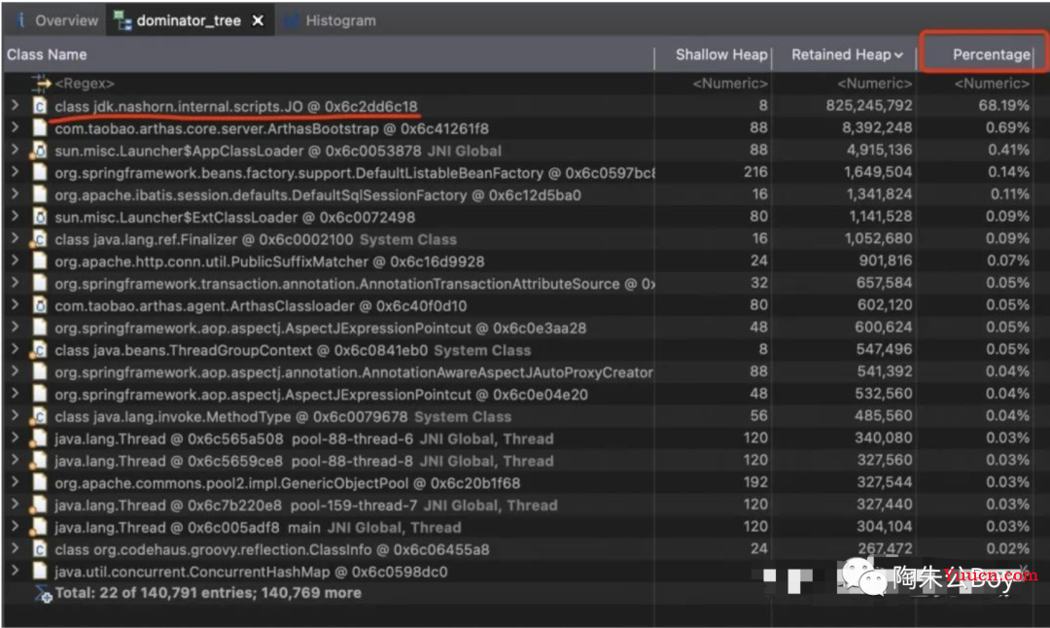This screenshot has height=628, width=1050.
Task: Click thread icon of pool-88-thread-6 row
Action: click(40, 438)
